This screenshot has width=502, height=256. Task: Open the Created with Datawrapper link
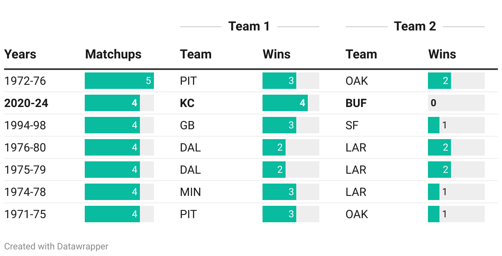pos(56,247)
